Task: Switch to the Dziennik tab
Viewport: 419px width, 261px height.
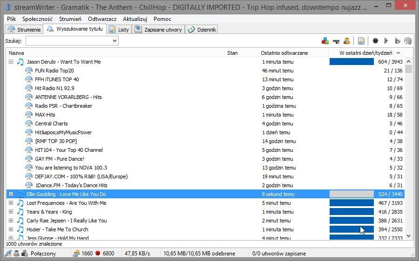Action: click(202, 29)
